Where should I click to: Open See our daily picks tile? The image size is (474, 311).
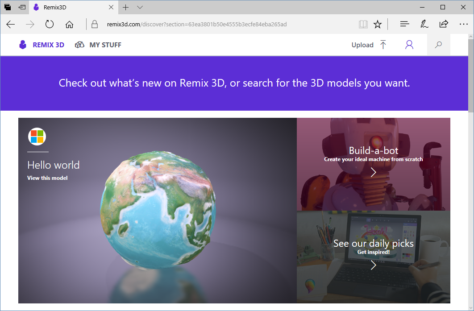pos(373,257)
